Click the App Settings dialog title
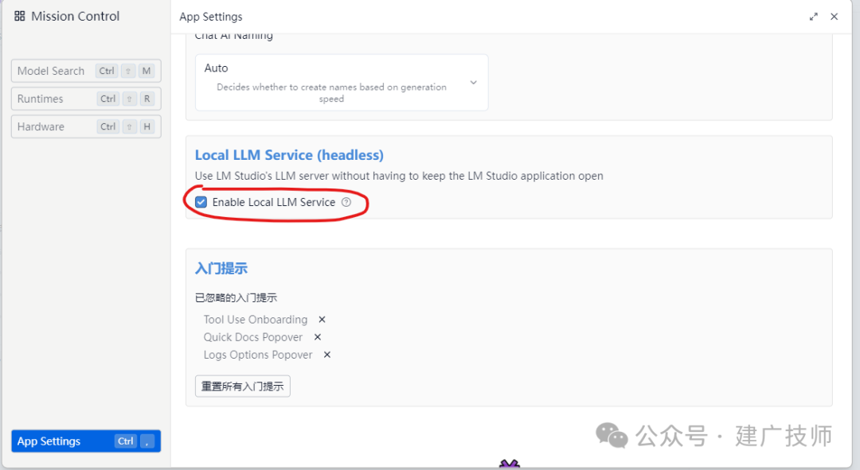860x470 pixels. (x=210, y=17)
